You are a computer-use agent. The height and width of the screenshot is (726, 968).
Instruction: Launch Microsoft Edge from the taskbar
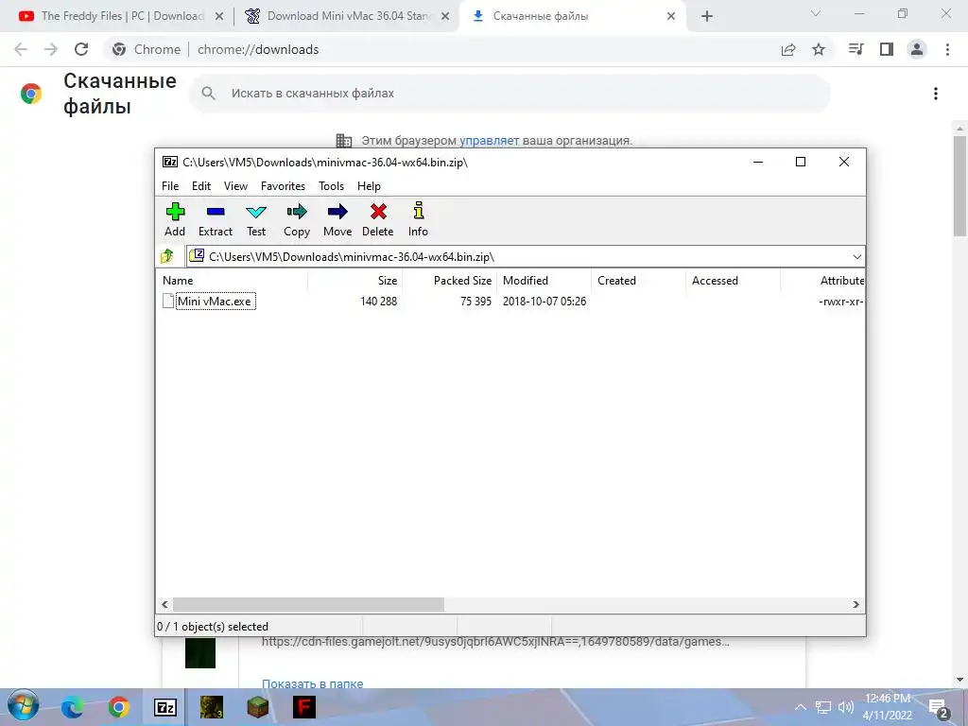point(72,707)
